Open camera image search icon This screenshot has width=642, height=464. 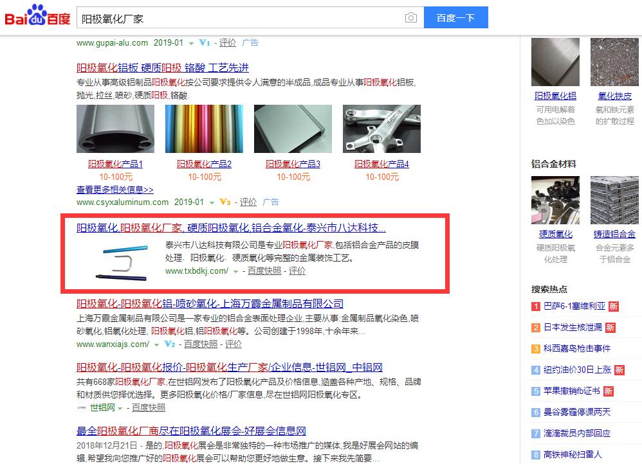pyautogui.click(x=410, y=17)
